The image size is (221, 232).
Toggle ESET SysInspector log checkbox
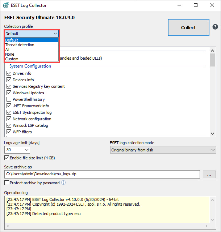pos(9,112)
